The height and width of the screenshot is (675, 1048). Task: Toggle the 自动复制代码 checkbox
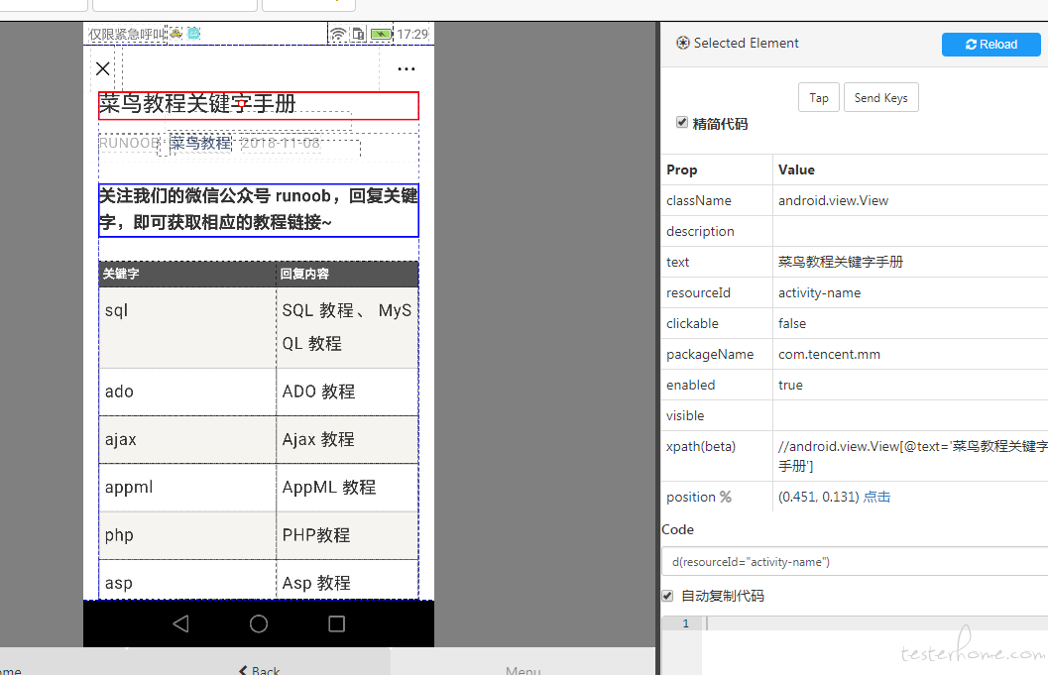(x=667, y=596)
